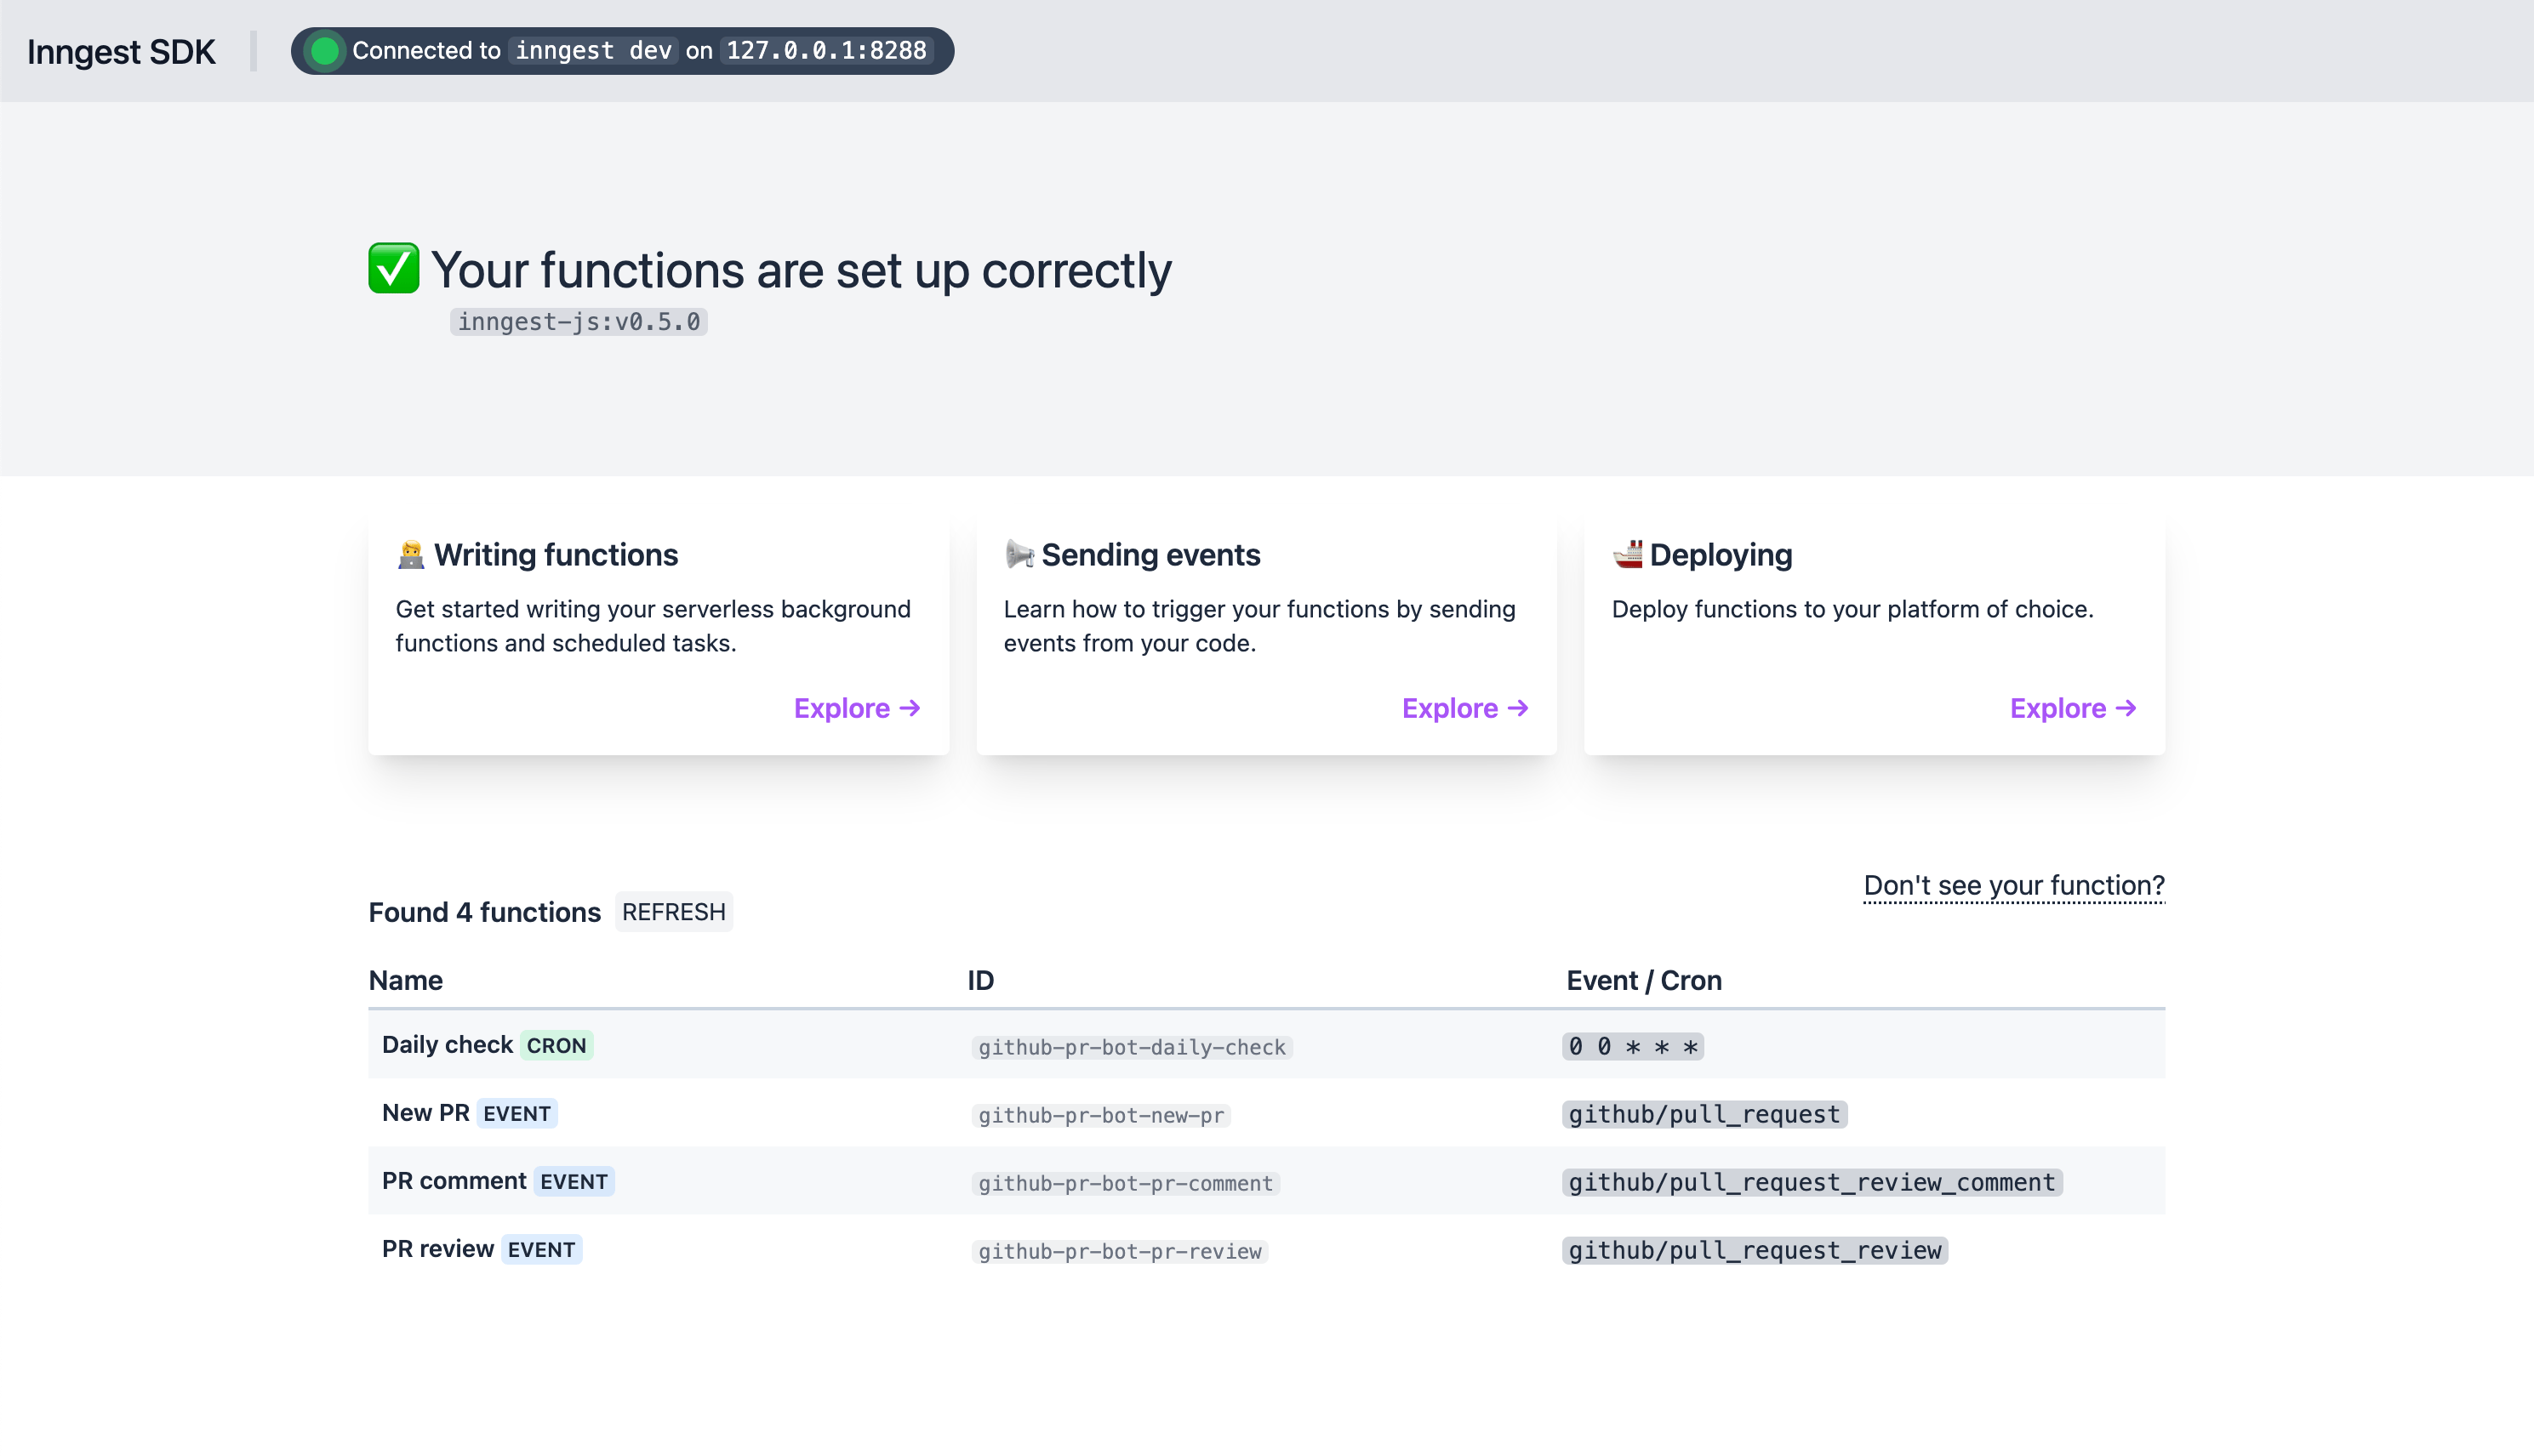Click the EVENT badge next to PR comment
The width and height of the screenshot is (2534, 1456).
pos(574,1182)
